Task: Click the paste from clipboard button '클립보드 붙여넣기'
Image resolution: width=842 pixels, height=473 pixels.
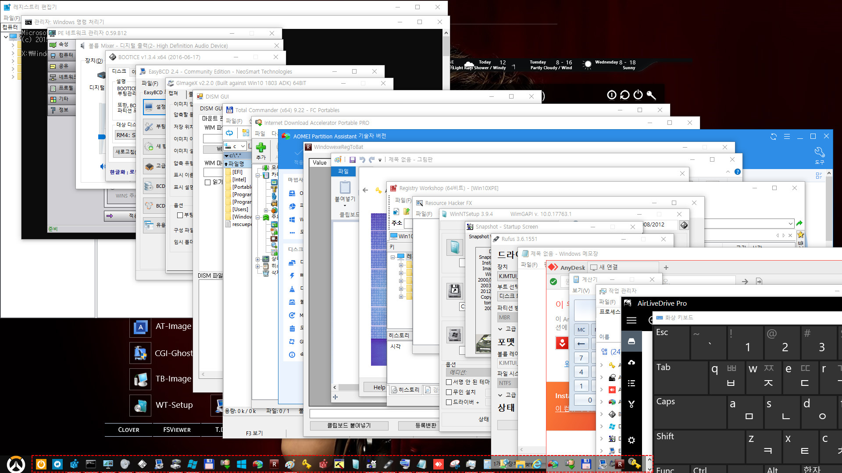Action: [349, 425]
